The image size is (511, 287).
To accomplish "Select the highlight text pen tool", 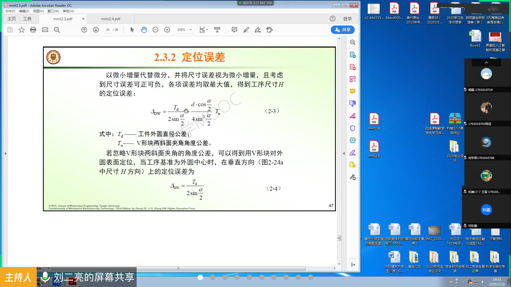I will point(246,30).
